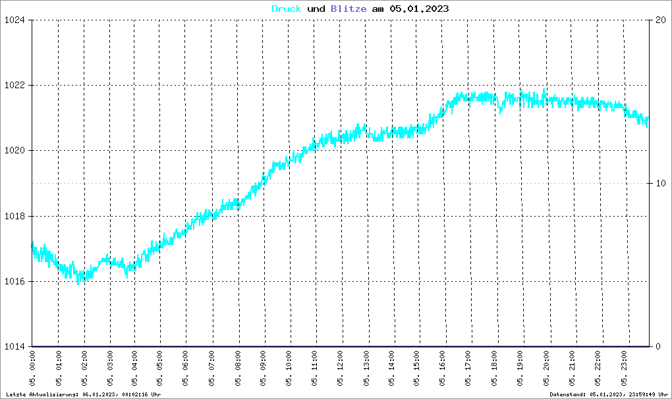Click the pressure minimum near 02:00
The width and height of the screenshot is (672, 399).
78,282
